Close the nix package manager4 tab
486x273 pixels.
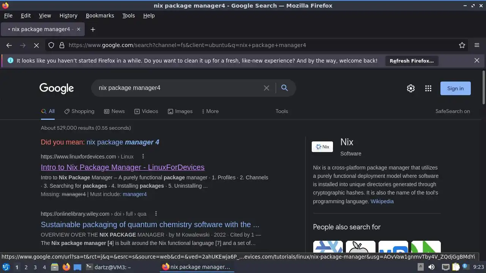pyautogui.click(x=79, y=29)
